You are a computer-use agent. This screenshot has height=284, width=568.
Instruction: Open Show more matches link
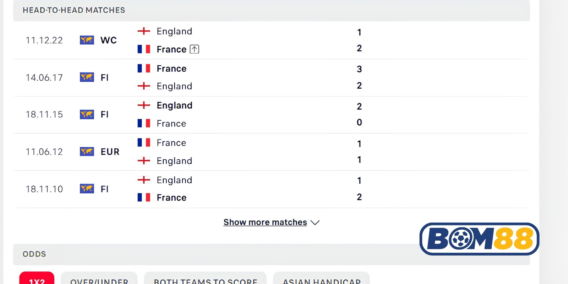[265, 222]
